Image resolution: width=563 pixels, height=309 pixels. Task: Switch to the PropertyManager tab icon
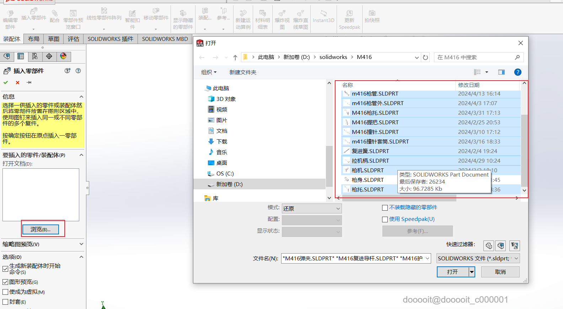tap(21, 56)
